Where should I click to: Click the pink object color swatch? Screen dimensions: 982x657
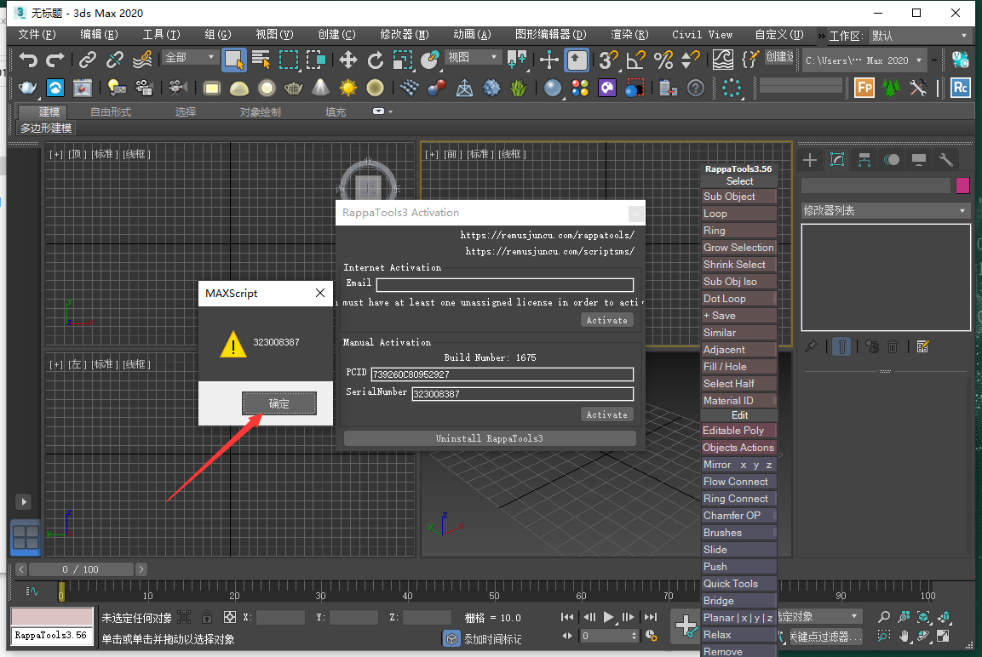point(963,185)
